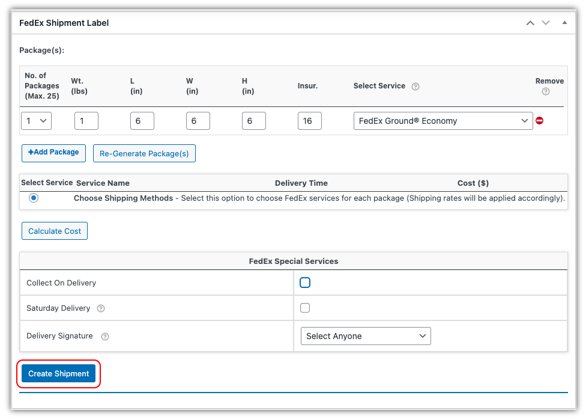Click the red remove package icon
Image resolution: width=586 pixels, height=419 pixels.
point(539,120)
